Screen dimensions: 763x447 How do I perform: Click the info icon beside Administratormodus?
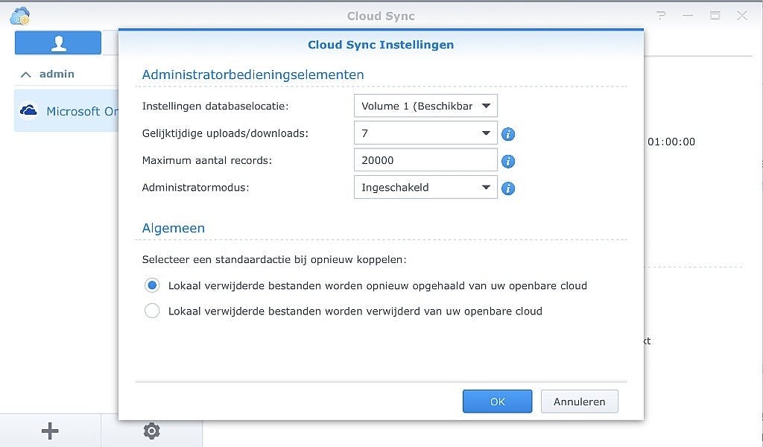tap(508, 188)
